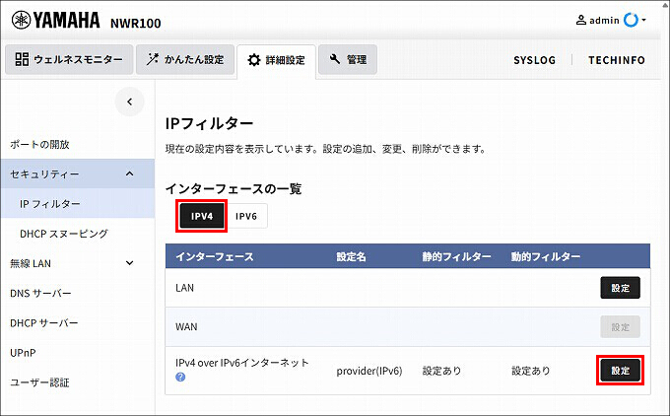
Task: Collapse the セキュリティー section
Action: [77, 174]
